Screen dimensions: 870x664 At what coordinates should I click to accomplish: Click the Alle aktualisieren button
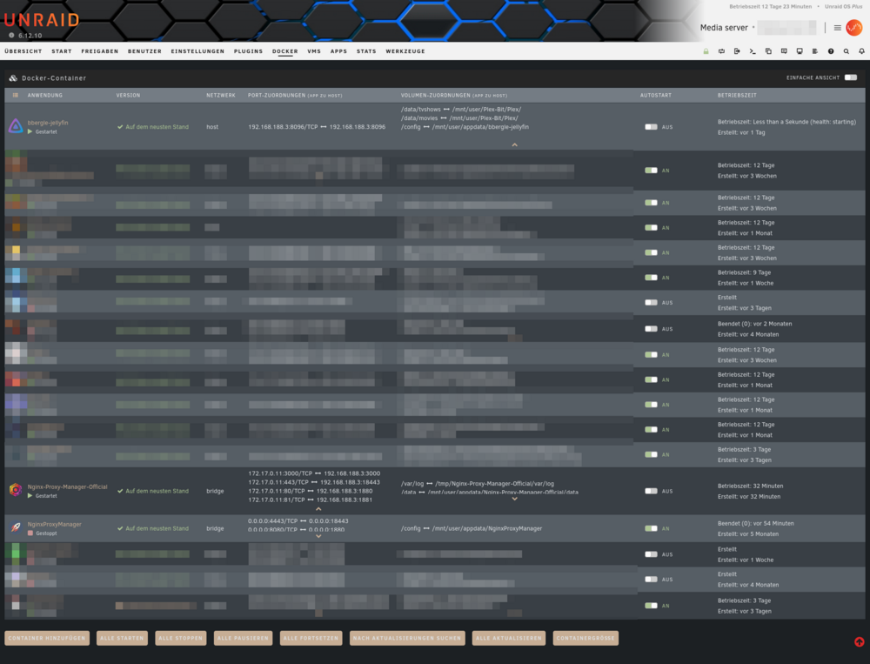pyautogui.click(x=509, y=638)
